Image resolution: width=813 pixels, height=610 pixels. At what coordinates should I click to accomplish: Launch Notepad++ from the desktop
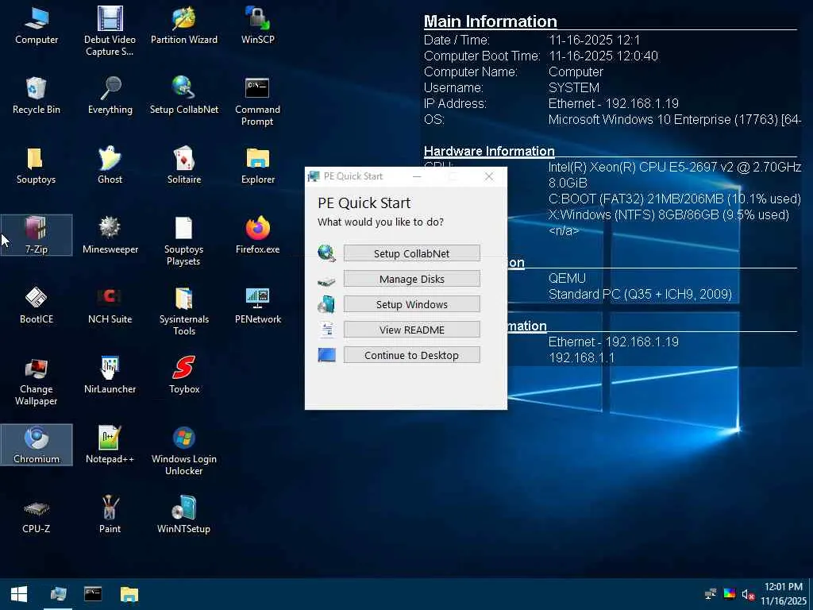click(110, 445)
